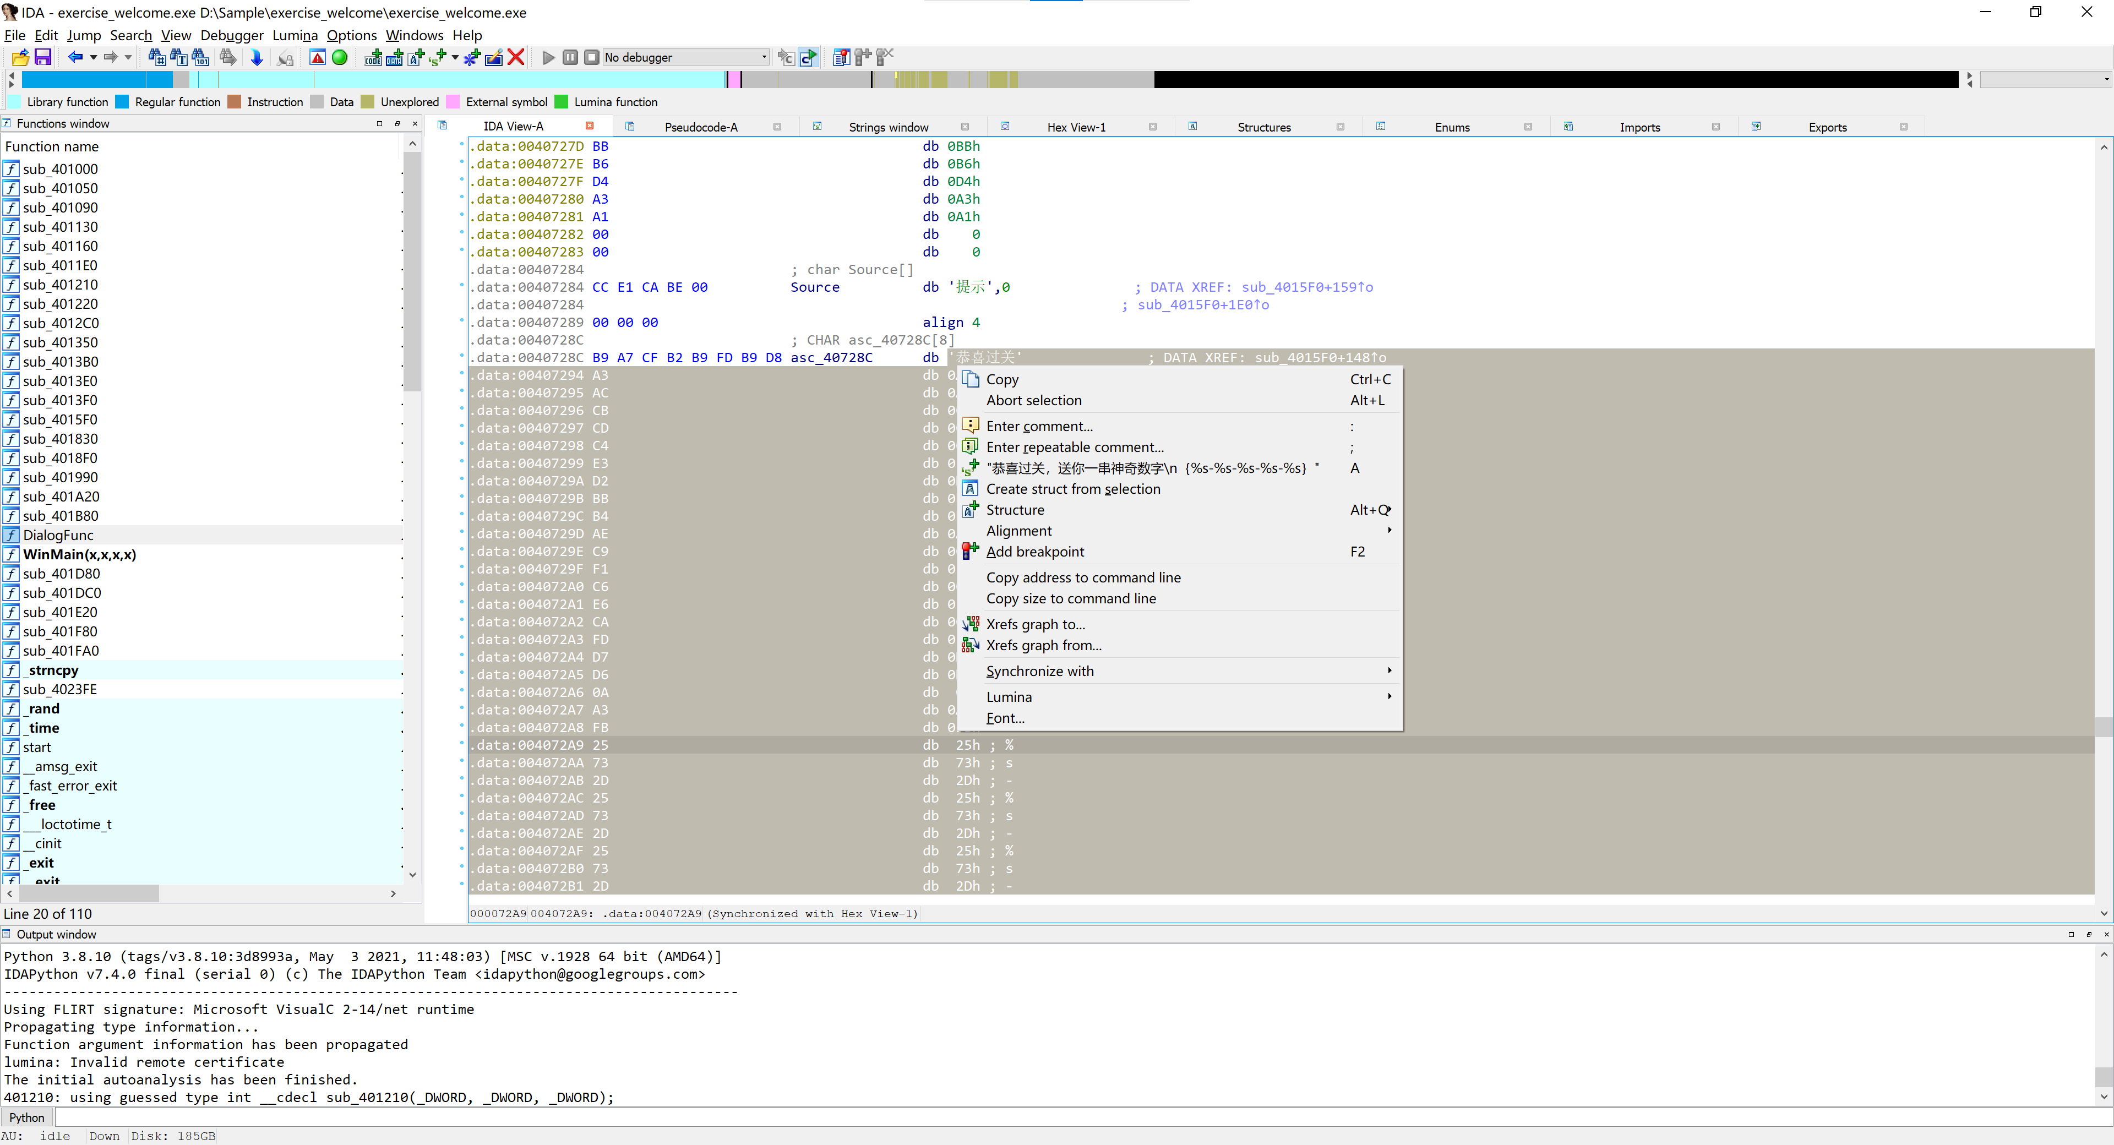
Task: Search for immediate value binoculars icon
Action: (157, 57)
